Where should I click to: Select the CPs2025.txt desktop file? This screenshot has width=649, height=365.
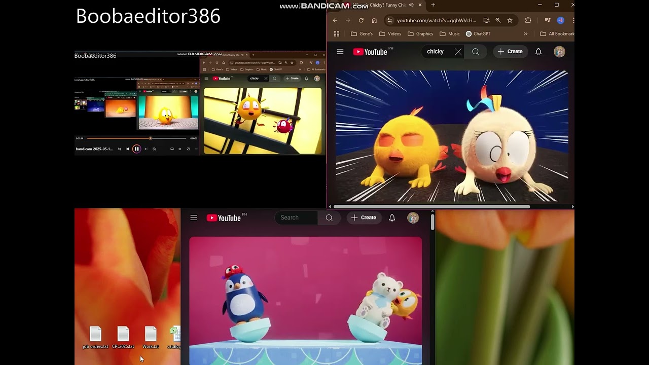pos(123,338)
